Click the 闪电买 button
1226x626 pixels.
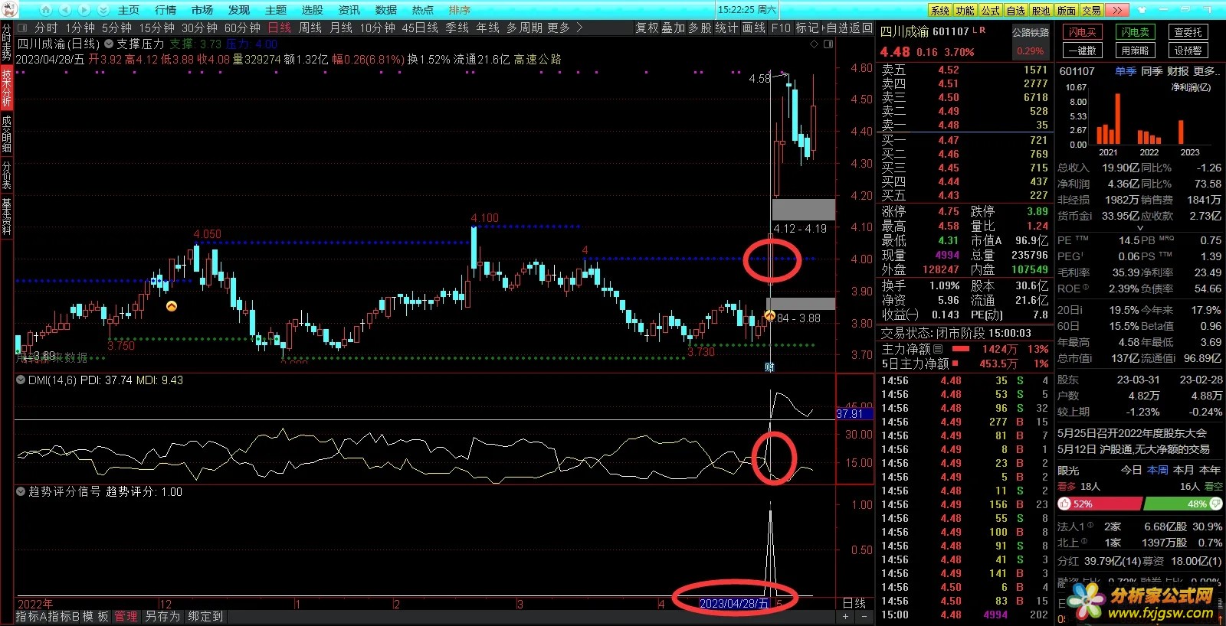click(1083, 32)
